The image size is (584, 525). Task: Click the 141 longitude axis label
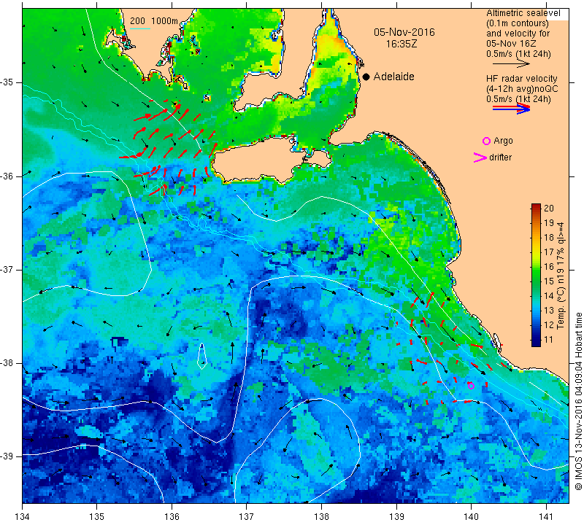coord(546,516)
